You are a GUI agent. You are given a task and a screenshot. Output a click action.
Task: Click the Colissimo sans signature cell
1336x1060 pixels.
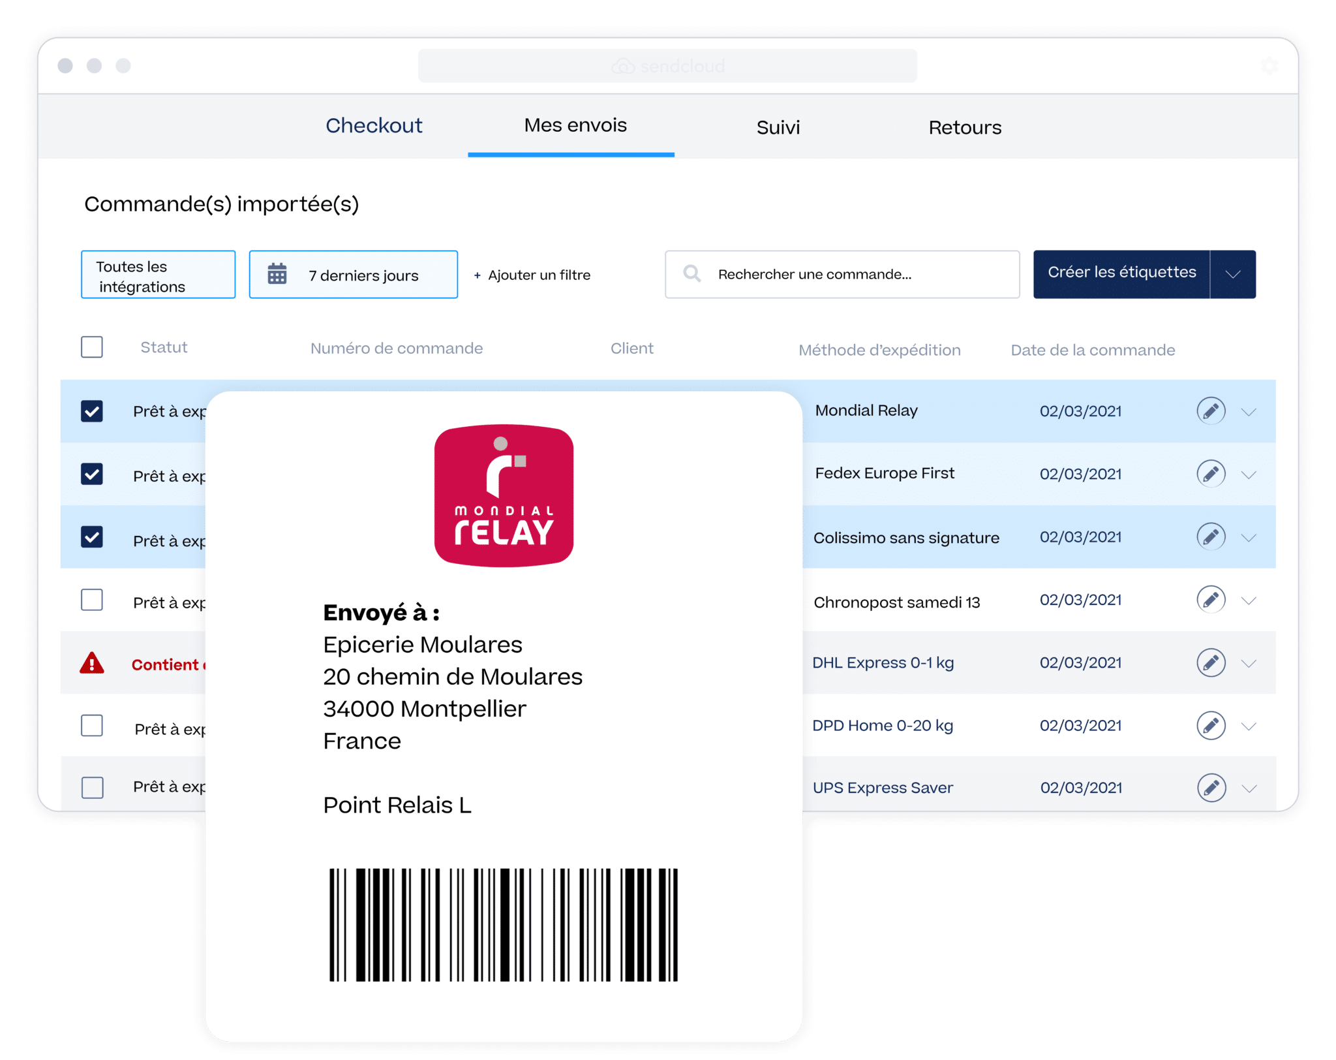(906, 538)
